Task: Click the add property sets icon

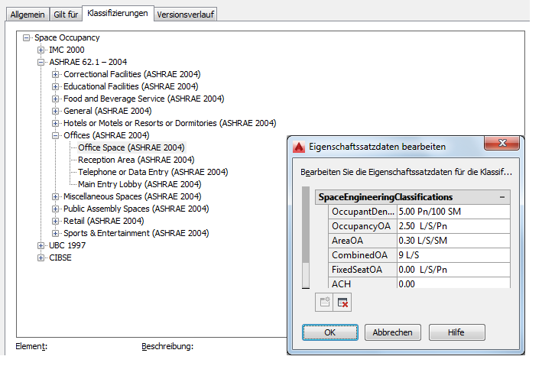Action: pos(324,303)
